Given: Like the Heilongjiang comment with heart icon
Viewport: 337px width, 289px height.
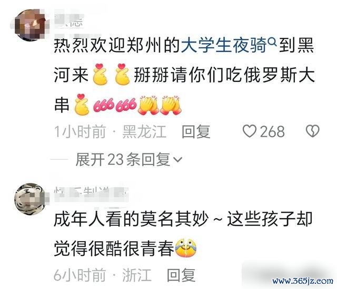Looking at the screenshot, I should [250, 131].
